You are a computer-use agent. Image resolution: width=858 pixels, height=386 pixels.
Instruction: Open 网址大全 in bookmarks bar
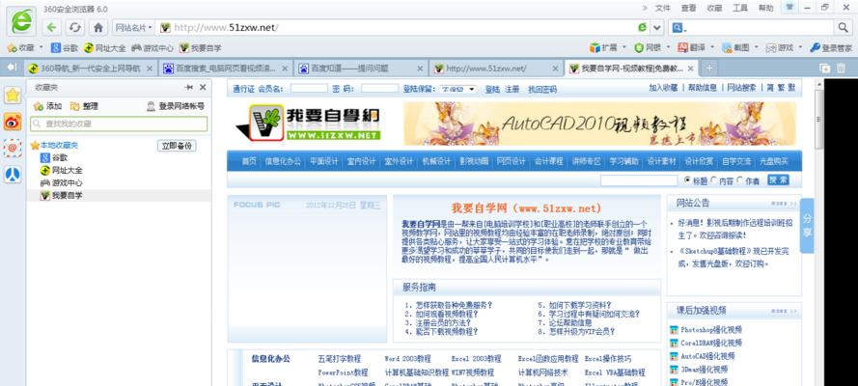tap(105, 47)
